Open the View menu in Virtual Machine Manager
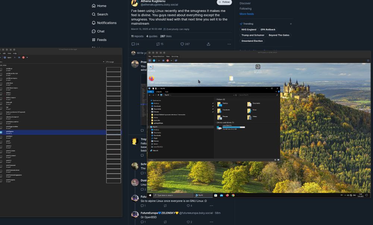The height and width of the screenshot is (225, 373). (10, 54)
